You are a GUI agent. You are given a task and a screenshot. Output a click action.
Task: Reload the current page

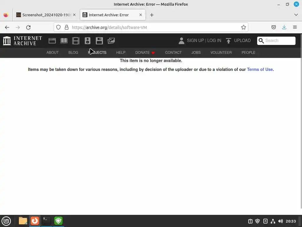(28, 27)
